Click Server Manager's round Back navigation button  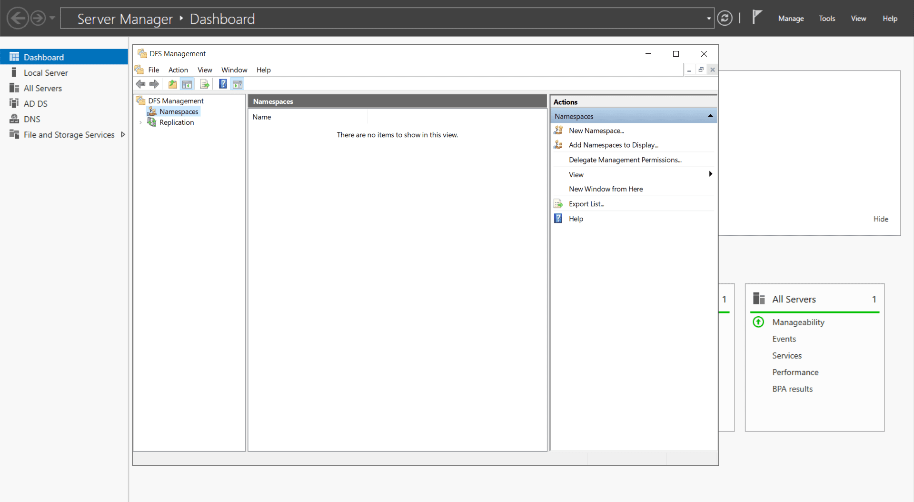18,19
